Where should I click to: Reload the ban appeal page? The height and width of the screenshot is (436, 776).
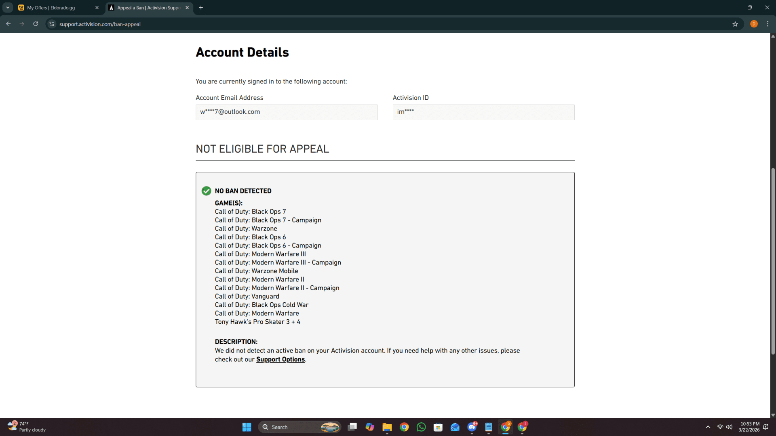pos(36,24)
